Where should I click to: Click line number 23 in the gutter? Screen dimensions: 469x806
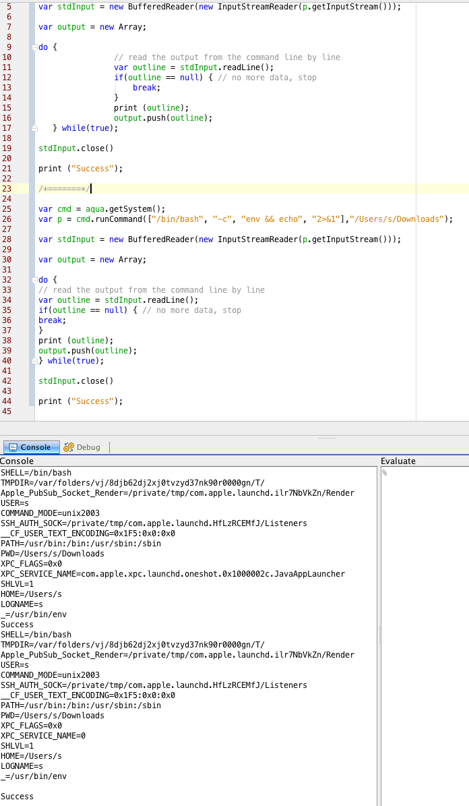point(7,189)
